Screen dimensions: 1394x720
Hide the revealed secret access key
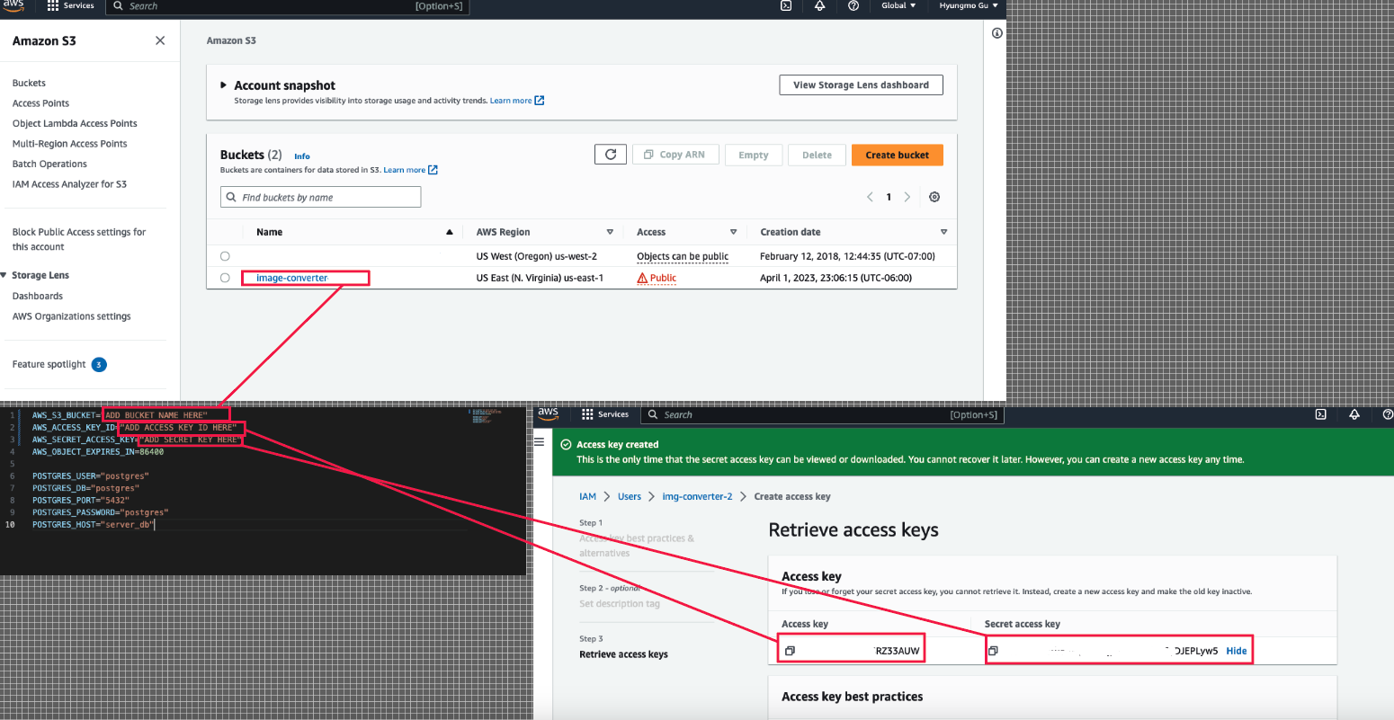(1237, 649)
